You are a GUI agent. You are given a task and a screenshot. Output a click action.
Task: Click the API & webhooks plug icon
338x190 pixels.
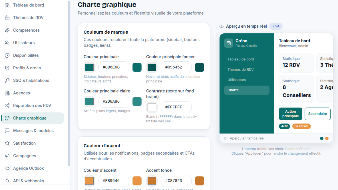click(7, 181)
